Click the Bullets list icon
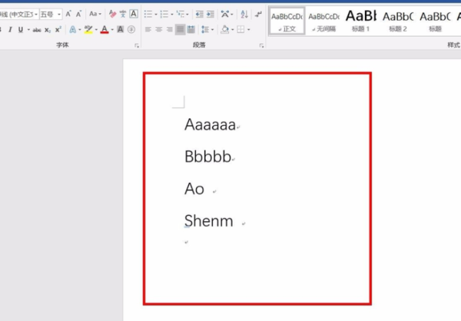 click(148, 14)
